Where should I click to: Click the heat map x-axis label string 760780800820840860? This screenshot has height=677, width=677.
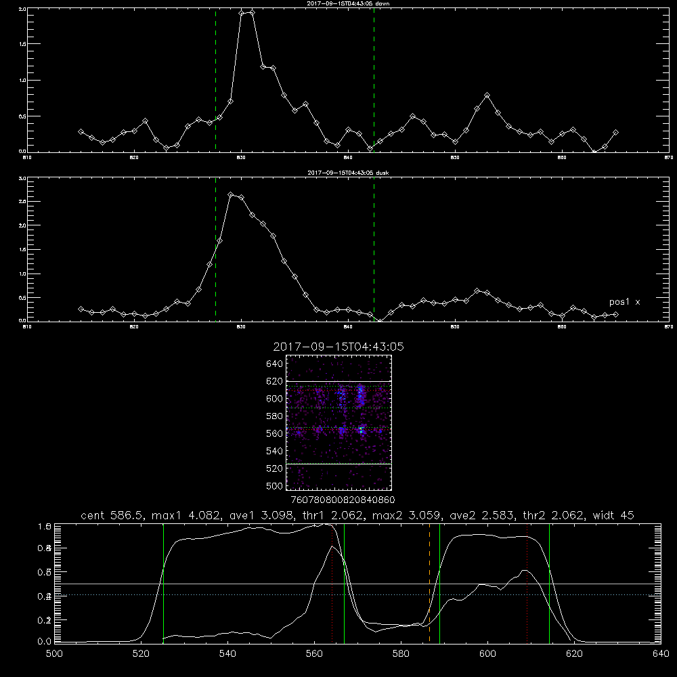[x=343, y=500]
